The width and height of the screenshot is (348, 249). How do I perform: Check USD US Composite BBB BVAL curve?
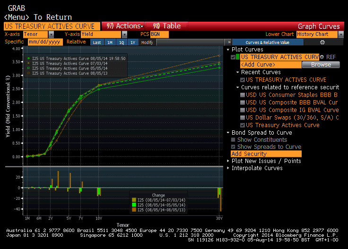243,103
